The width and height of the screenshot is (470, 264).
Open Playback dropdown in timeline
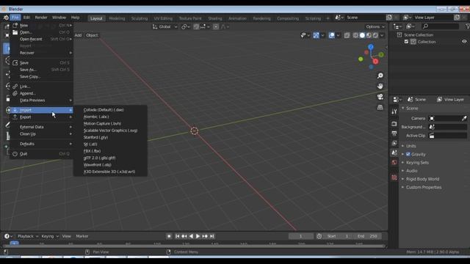click(28, 236)
